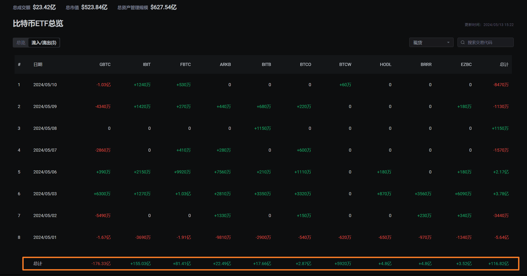Click the 总计 column header

[504, 64]
